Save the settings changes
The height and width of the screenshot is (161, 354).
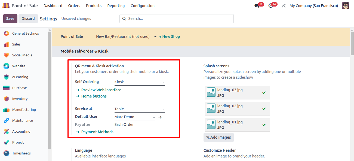coord(10,19)
